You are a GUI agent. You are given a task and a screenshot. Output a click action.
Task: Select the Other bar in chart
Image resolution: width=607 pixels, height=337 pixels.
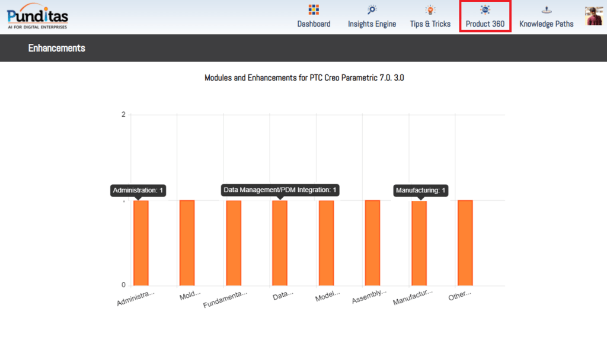click(x=465, y=243)
